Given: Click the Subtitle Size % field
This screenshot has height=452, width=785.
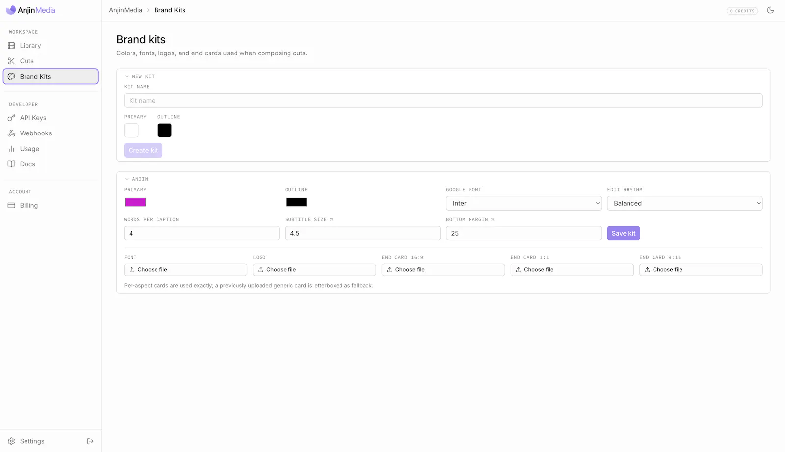Looking at the screenshot, I should [x=363, y=233].
